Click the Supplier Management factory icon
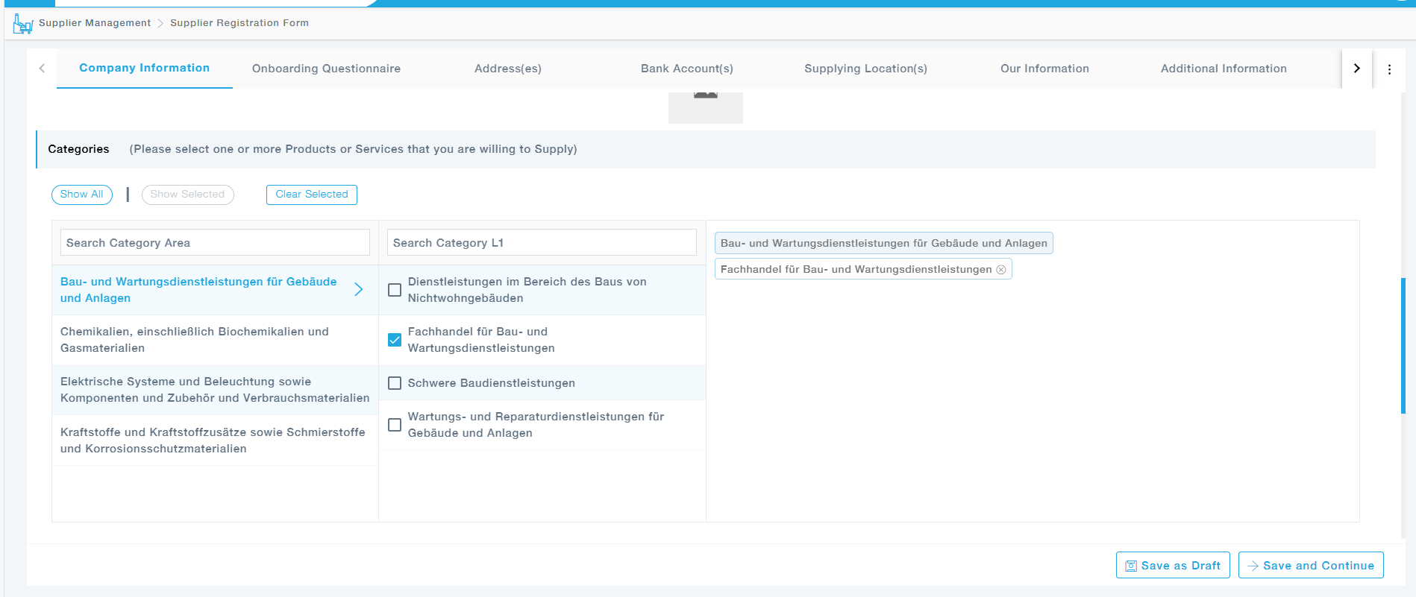Screen dimensions: 1416x597 [22, 25]
